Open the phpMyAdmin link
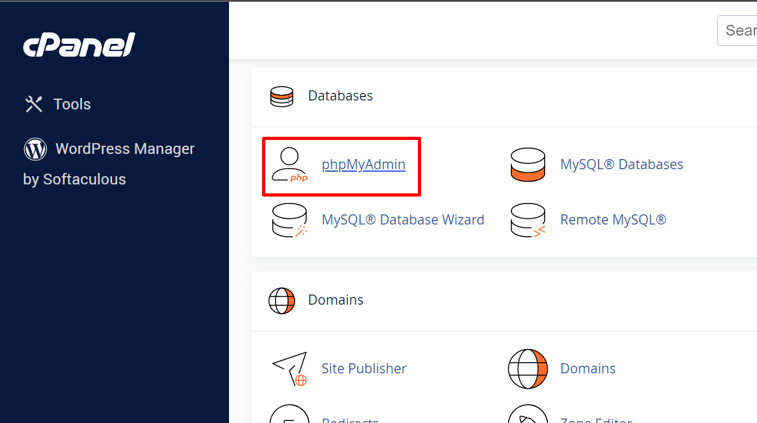Screen dimensions: 757x423 point(363,165)
